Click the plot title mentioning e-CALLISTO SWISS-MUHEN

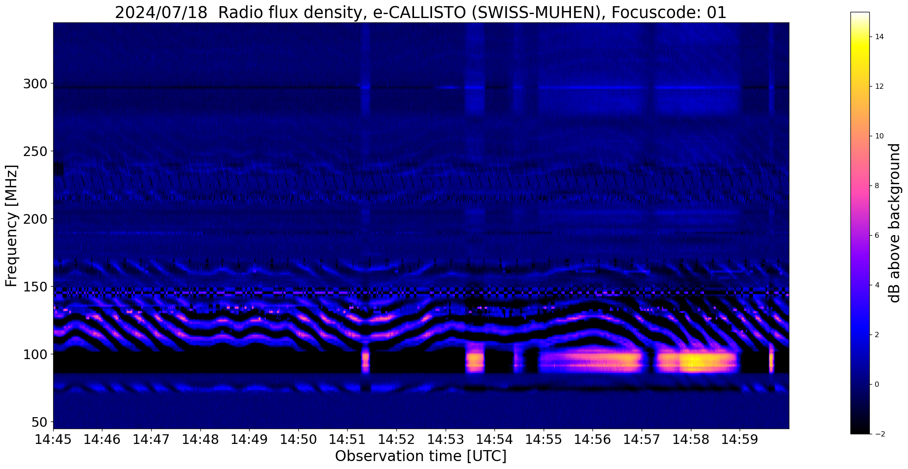(x=421, y=12)
